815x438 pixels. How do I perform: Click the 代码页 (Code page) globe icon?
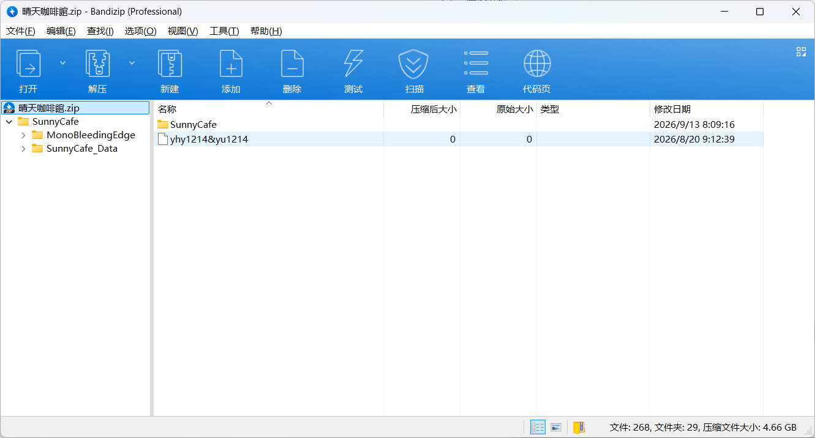pyautogui.click(x=537, y=64)
